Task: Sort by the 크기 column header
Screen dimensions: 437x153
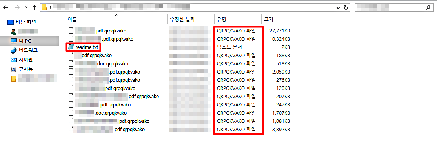Action: tap(269, 19)
